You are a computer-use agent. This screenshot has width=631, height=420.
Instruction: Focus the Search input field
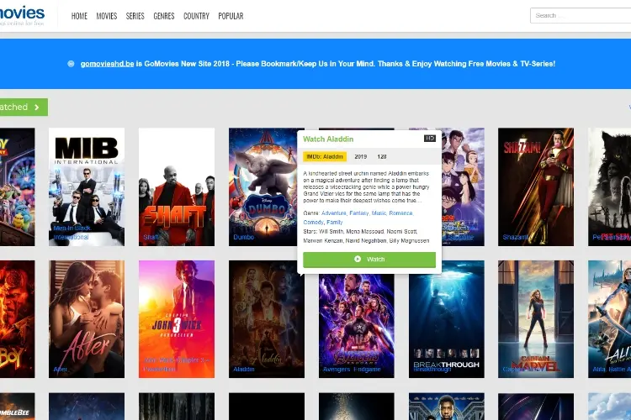[581, 16]
